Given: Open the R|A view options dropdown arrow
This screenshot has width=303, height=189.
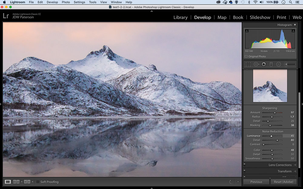Looking at the screenshot, I should point(22,182).
